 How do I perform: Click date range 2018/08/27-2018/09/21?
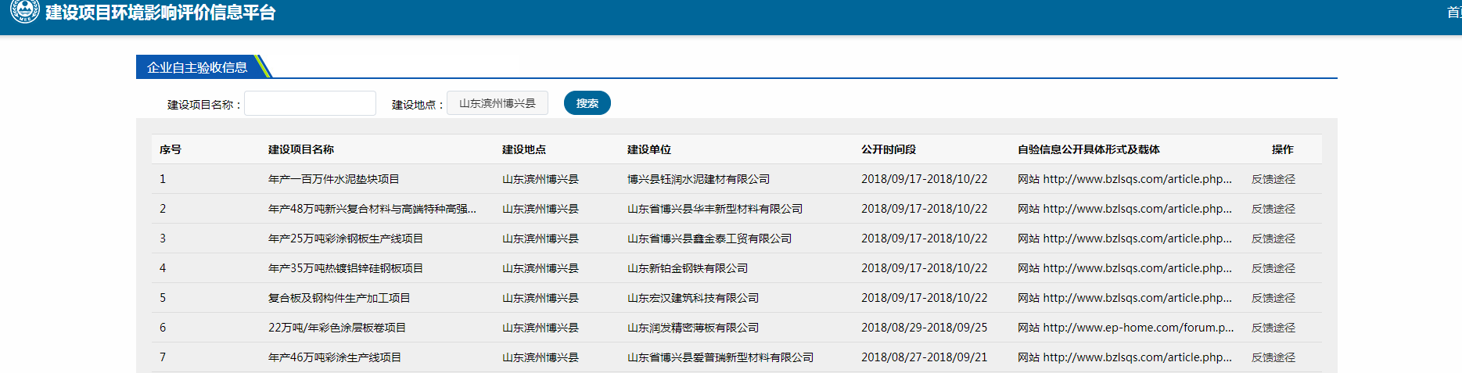pyautogui.click(x=925, y=357)
